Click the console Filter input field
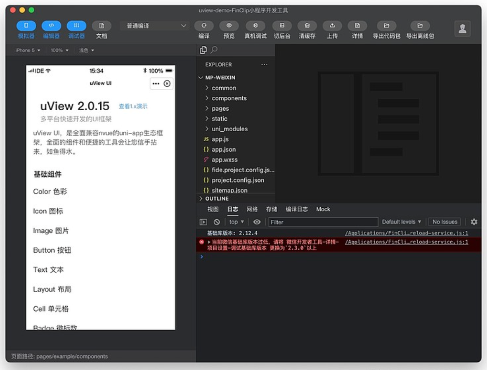Screen dimensions: 487x370 tap(323, 222)
